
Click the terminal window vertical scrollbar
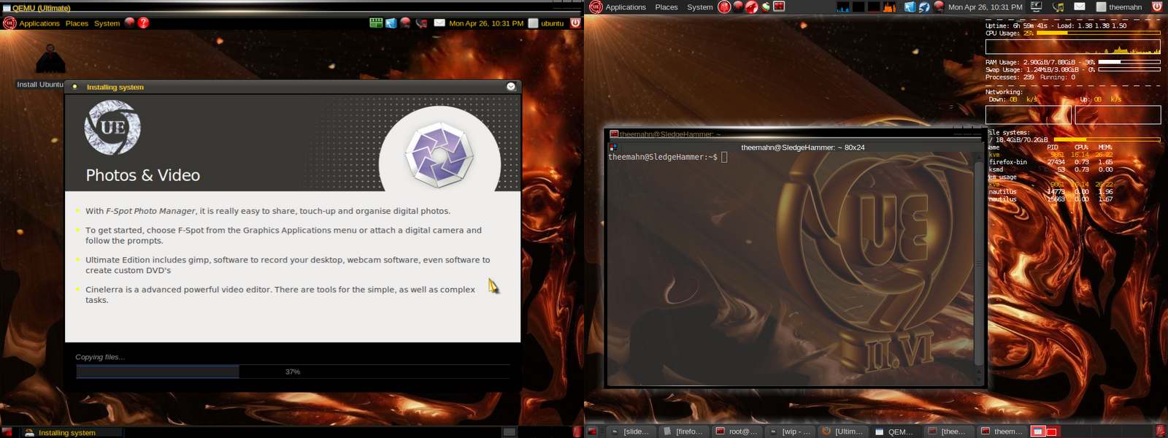pyautogui.click(x=979, y=264)
